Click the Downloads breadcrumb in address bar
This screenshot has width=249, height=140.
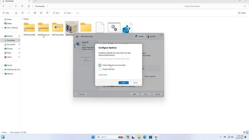tap(40, 6)
